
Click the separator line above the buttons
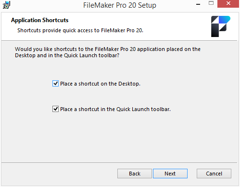119,163
